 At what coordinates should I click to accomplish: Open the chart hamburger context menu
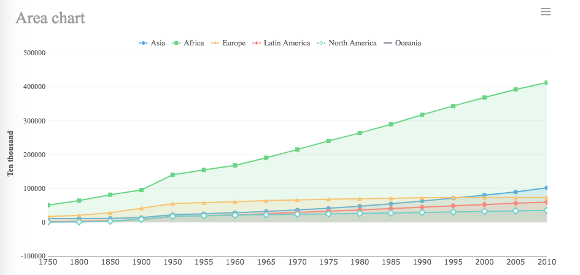coord(545,12)
